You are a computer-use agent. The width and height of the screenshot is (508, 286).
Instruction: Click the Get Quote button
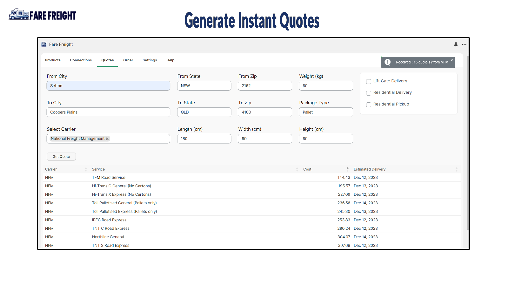61,156
